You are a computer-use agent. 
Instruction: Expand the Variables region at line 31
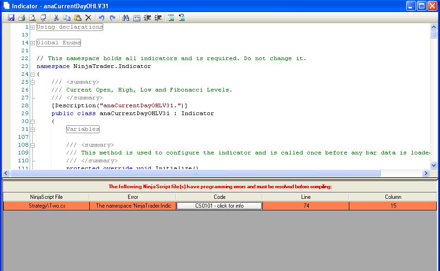tap(32, 129)
